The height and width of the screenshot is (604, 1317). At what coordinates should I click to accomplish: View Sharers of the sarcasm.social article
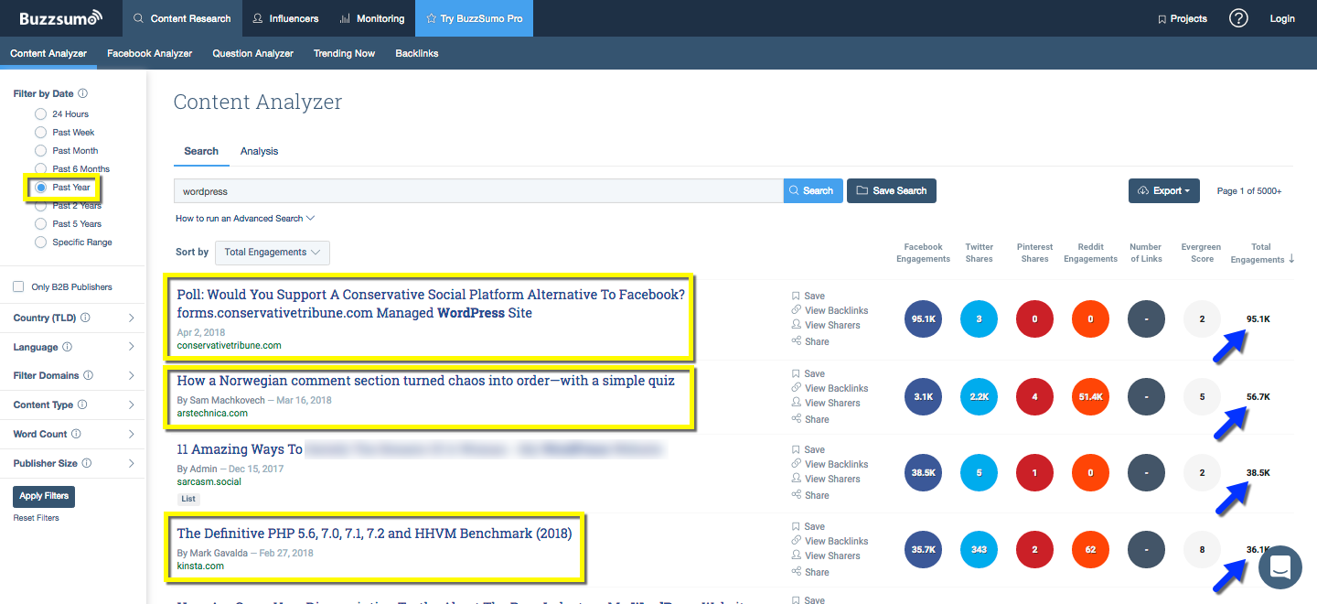click(826, 479)
